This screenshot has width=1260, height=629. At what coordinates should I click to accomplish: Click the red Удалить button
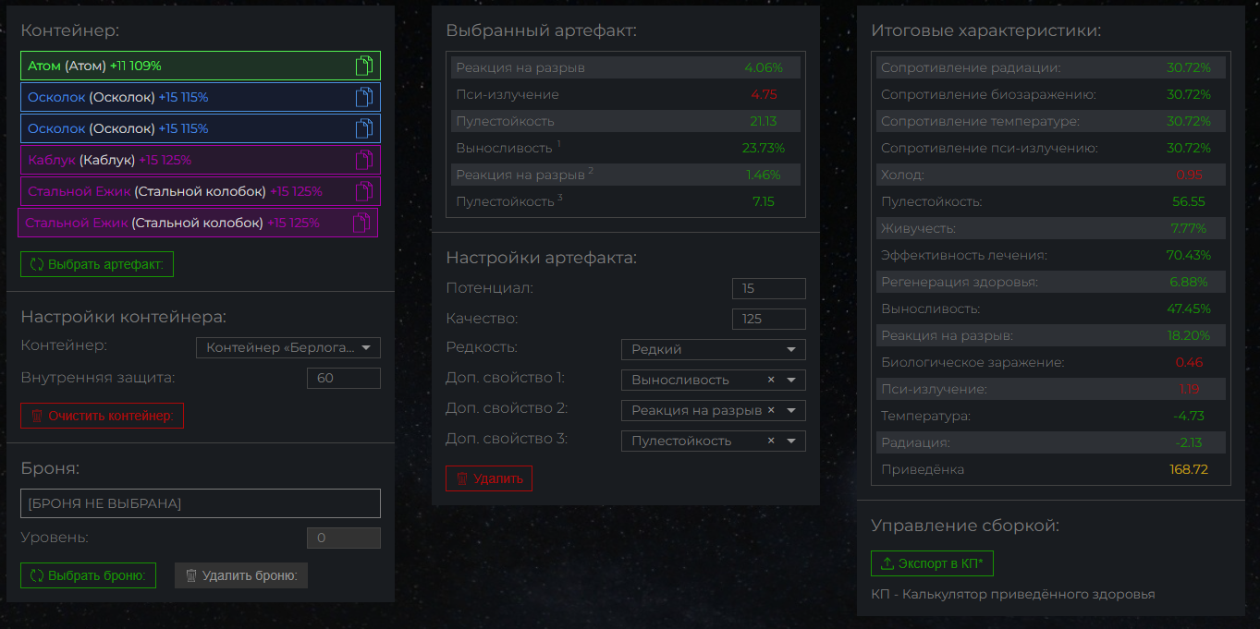click(489, 478)
